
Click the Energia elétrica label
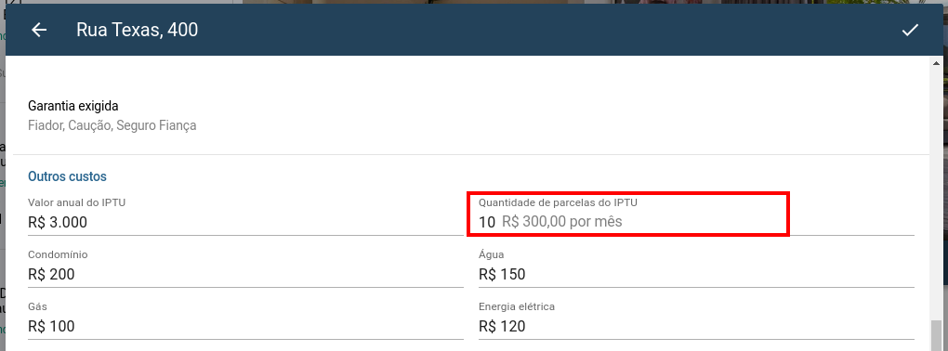pos(517,306)
